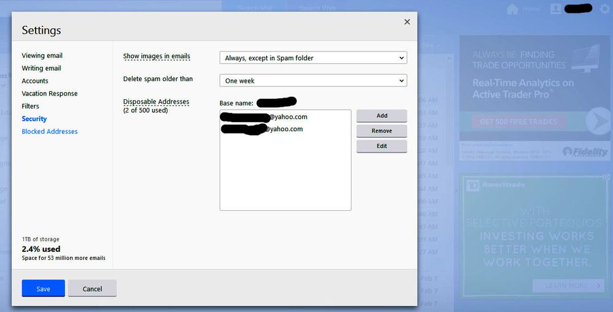Switch to Writing email settings
The height and width of the screenshot is (312, 613).
point(41,69)
